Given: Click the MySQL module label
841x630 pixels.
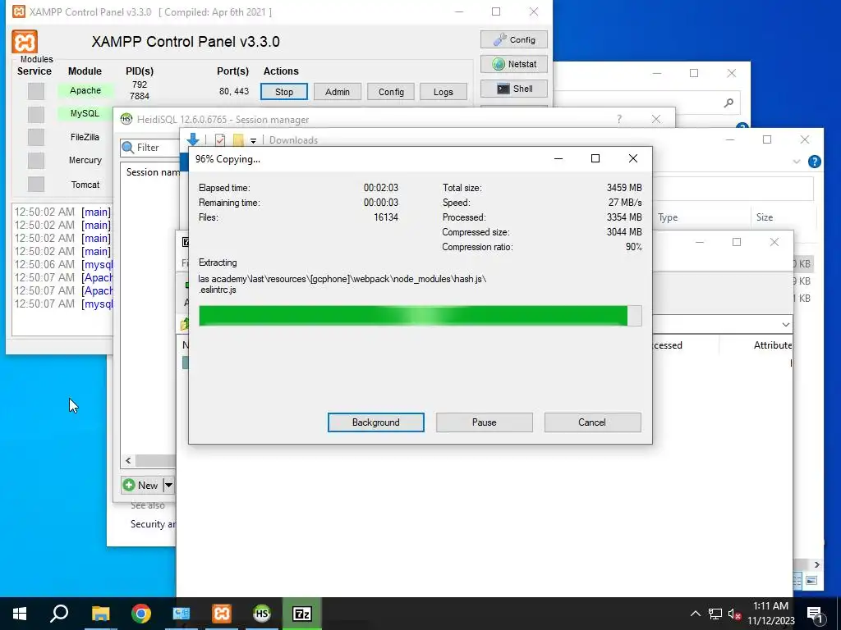Looking at the screenshot, I should 85,113.
